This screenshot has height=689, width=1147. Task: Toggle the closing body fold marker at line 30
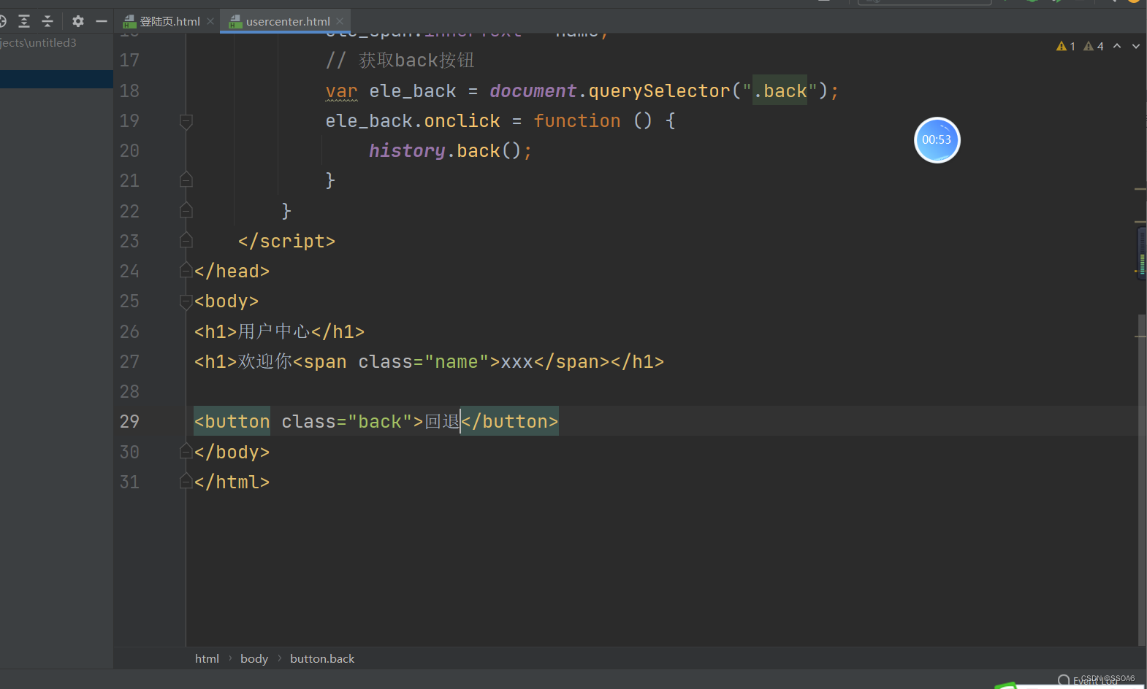tap(186, 451)
